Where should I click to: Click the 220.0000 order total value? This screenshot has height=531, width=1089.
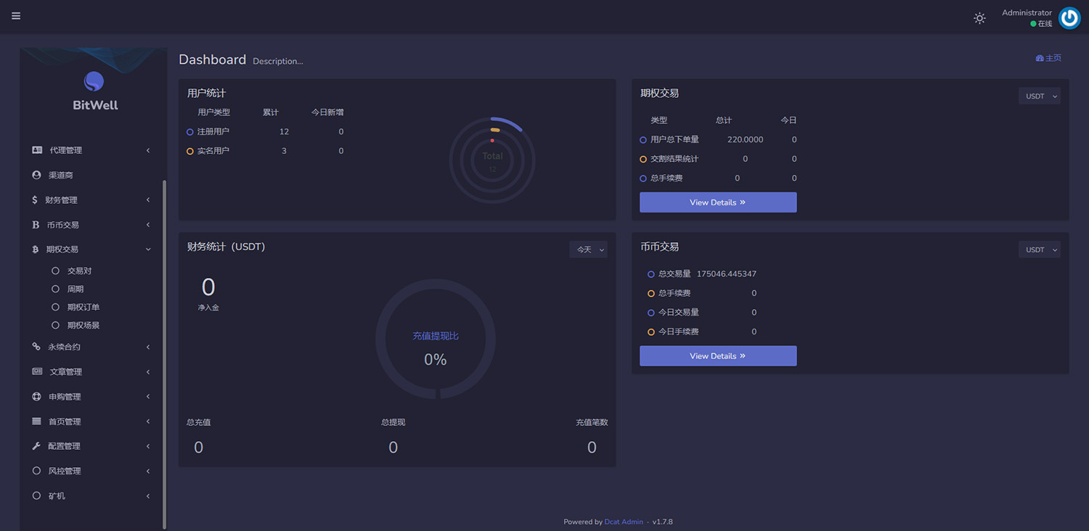pyautogui.click(x=745, y=140)
